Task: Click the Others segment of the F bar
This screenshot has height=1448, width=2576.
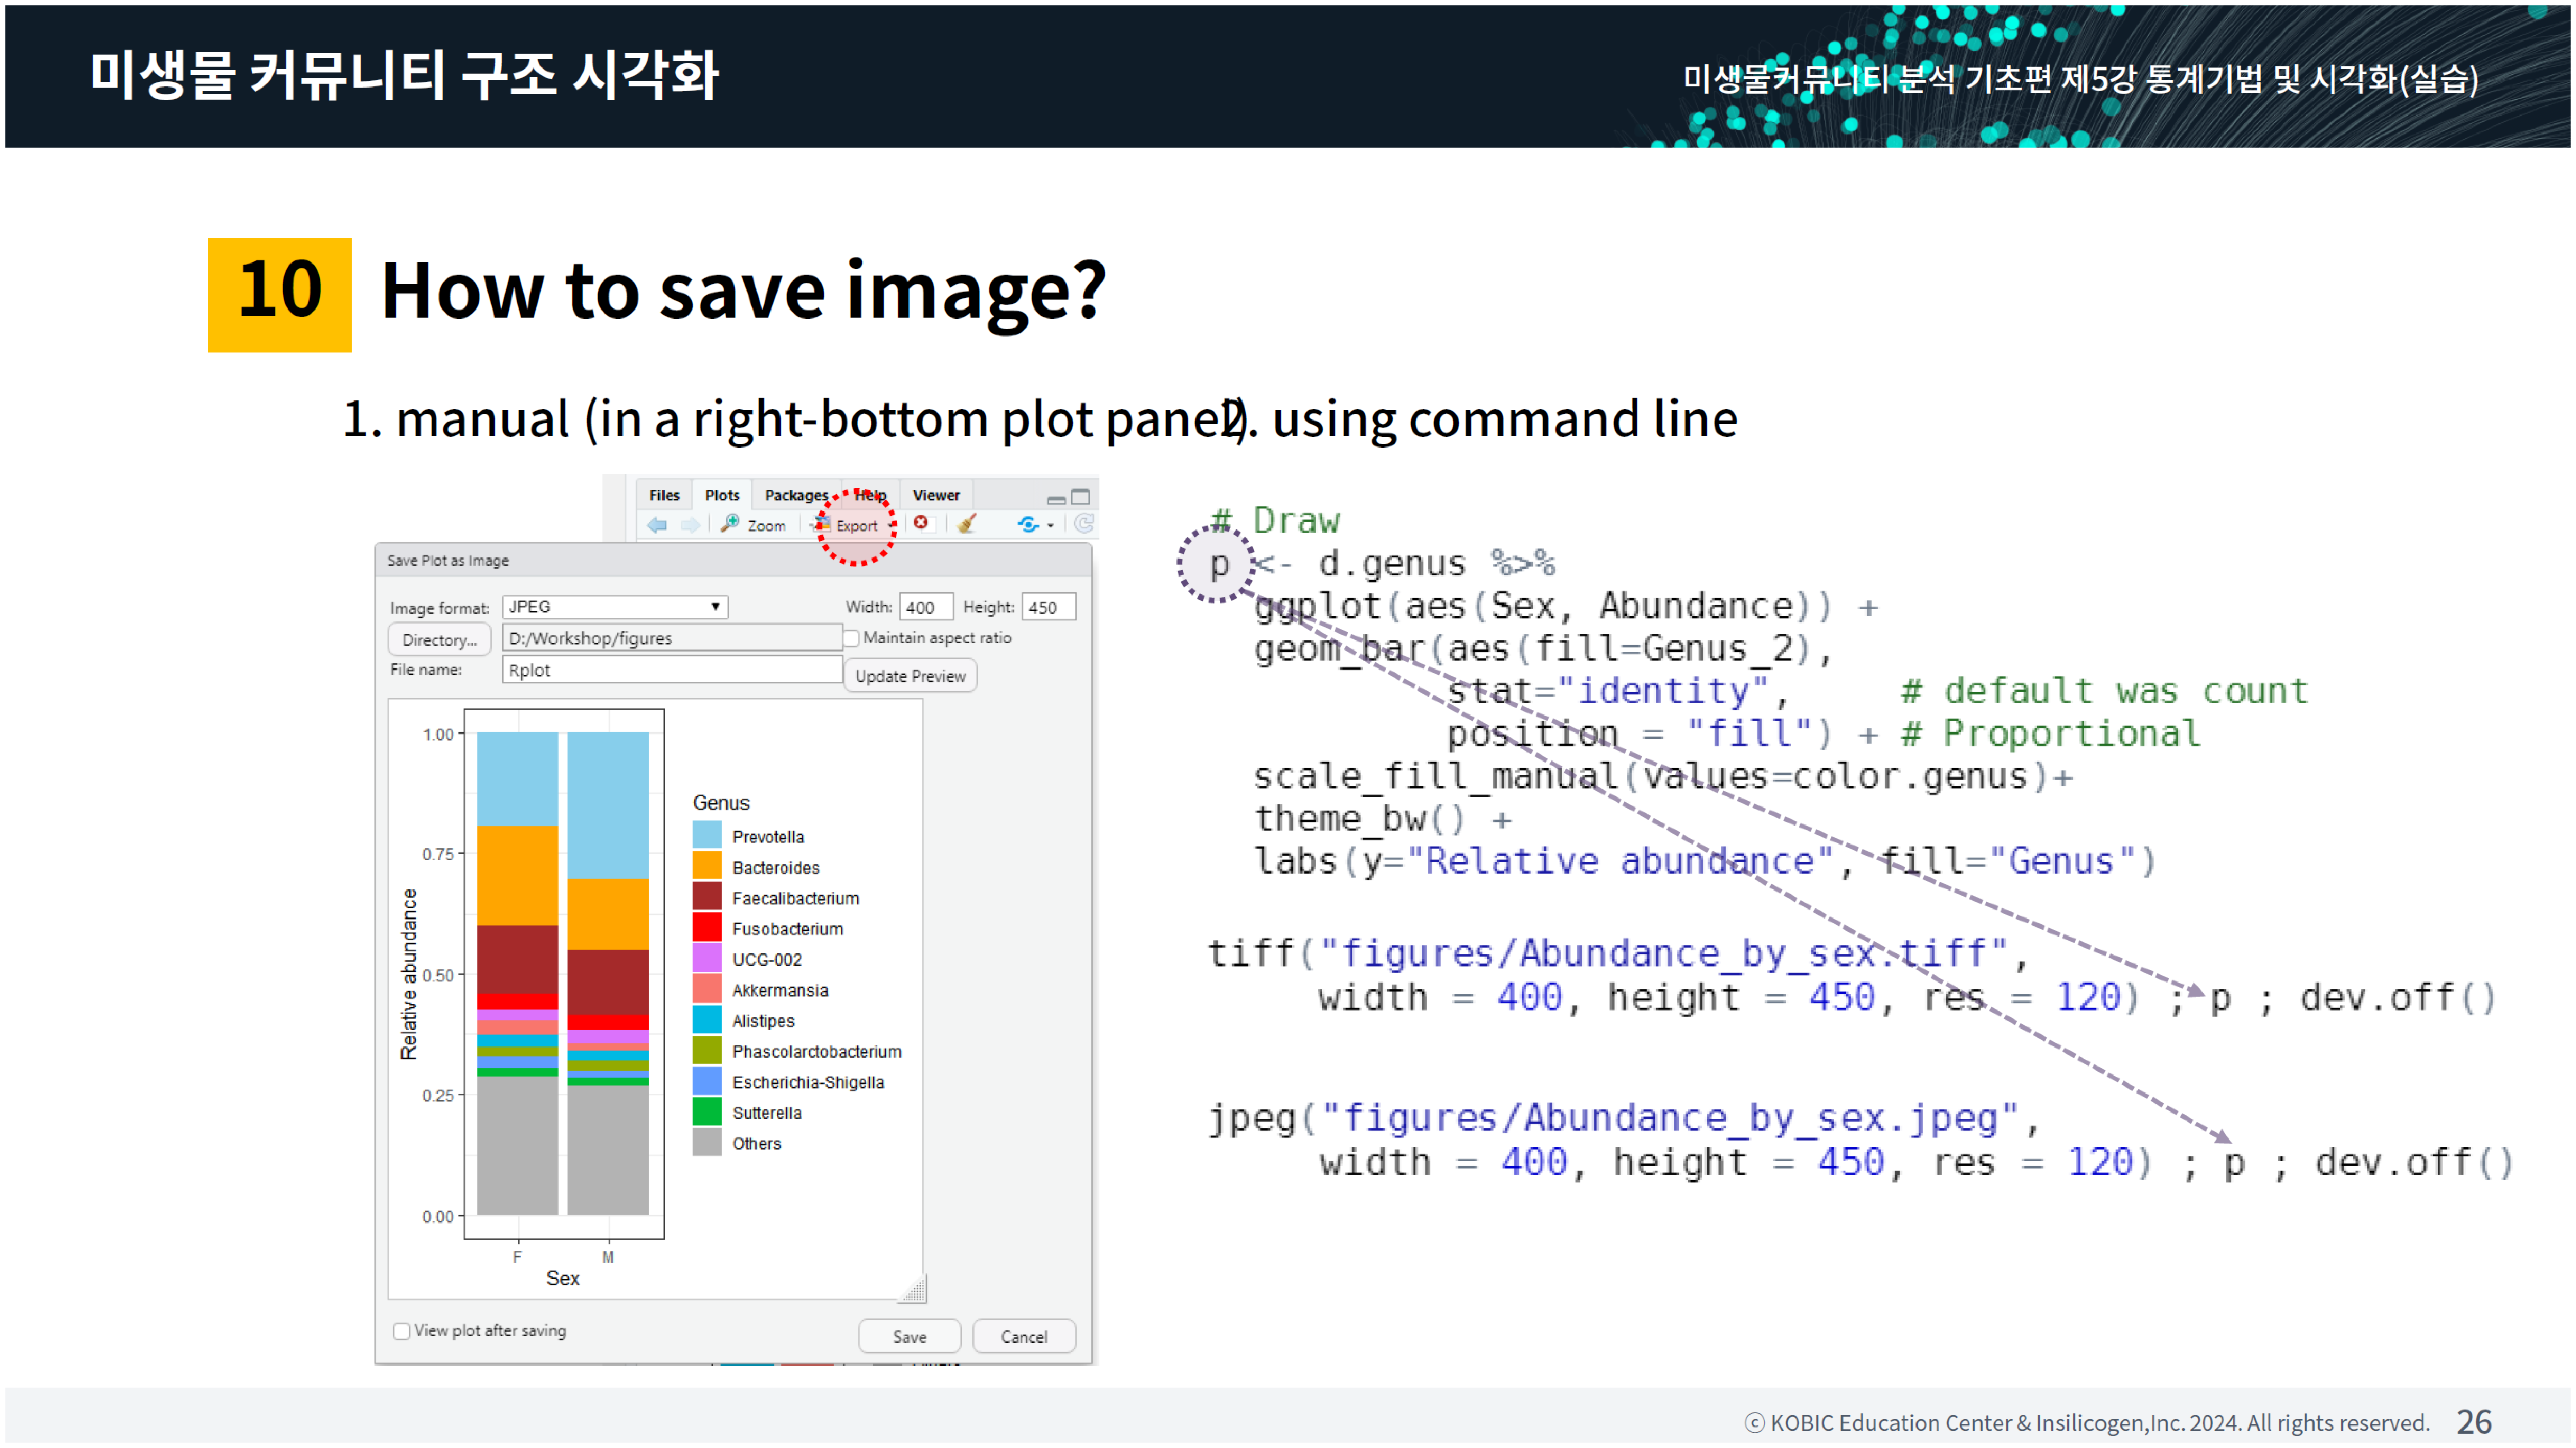Action: 517,1145
